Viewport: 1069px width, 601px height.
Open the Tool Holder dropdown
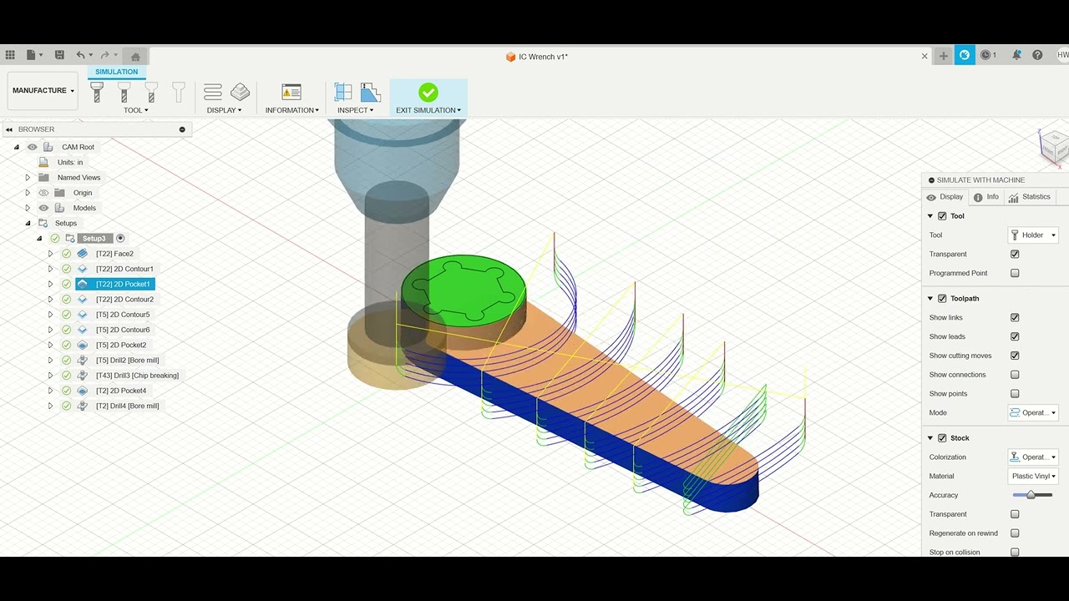pyautogui.click(x=1033, y=235)
